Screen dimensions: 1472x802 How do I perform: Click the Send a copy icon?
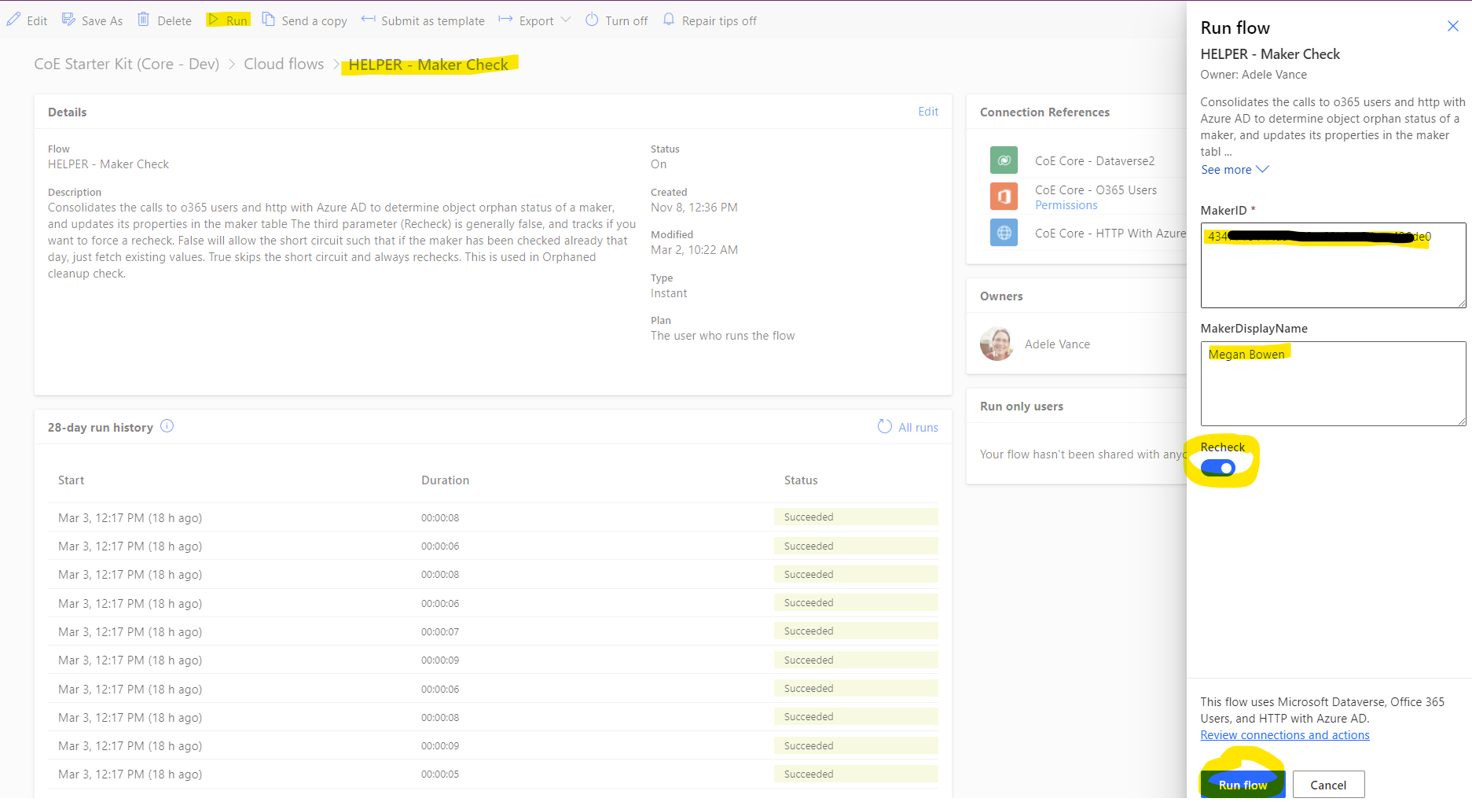click(267, 20)
